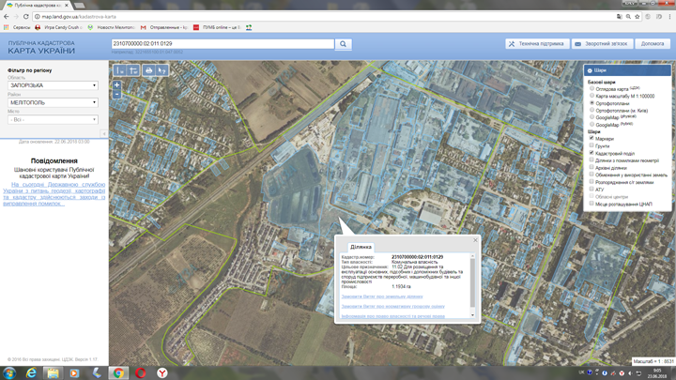Click the Технічна підтримка button

[536, 44]
